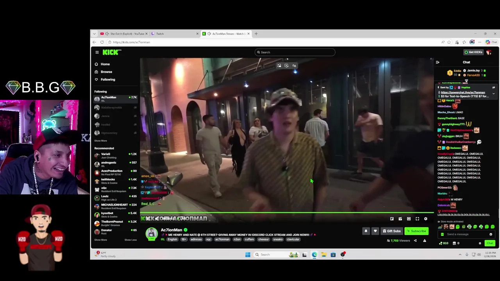Reload the browser page

102,42
